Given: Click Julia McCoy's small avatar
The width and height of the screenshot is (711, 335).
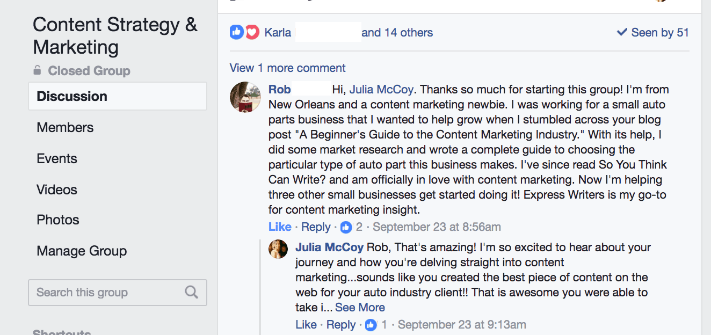Looking at the screenshot, I should [278, 249].
